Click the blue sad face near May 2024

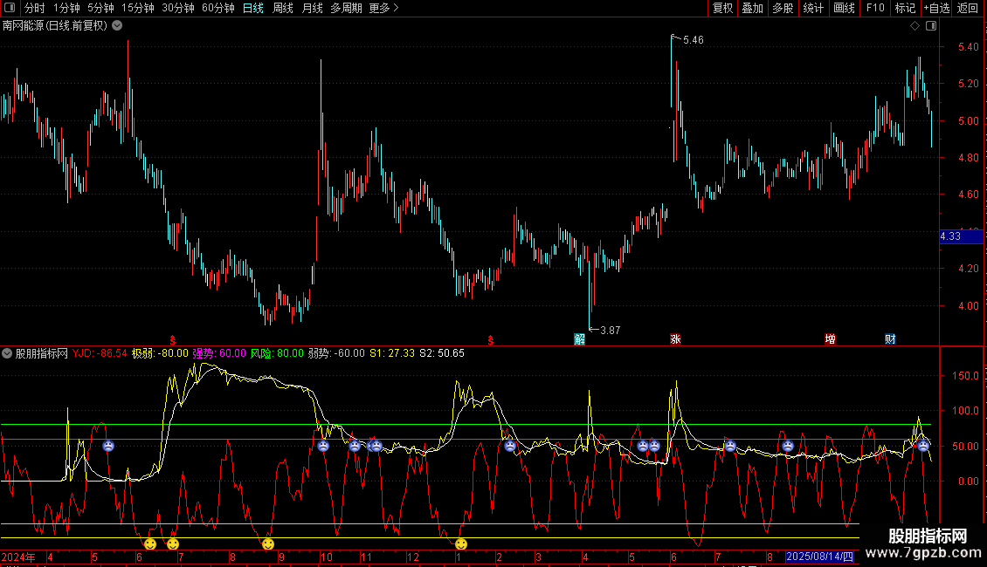coord(108,447)
